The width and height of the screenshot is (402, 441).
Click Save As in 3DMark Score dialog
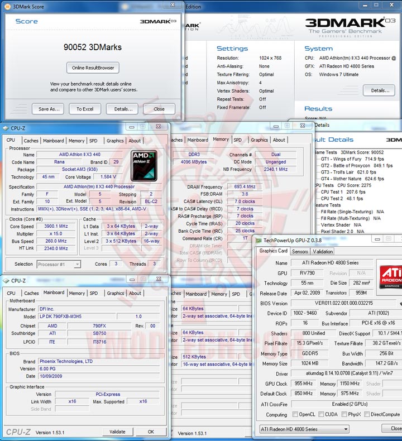[x=48, y=109]
